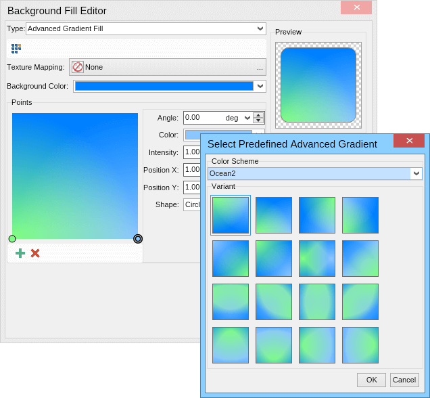430x398 pixels.
Task: Pick the last variant in the bottom row
Action: point(360,345)
